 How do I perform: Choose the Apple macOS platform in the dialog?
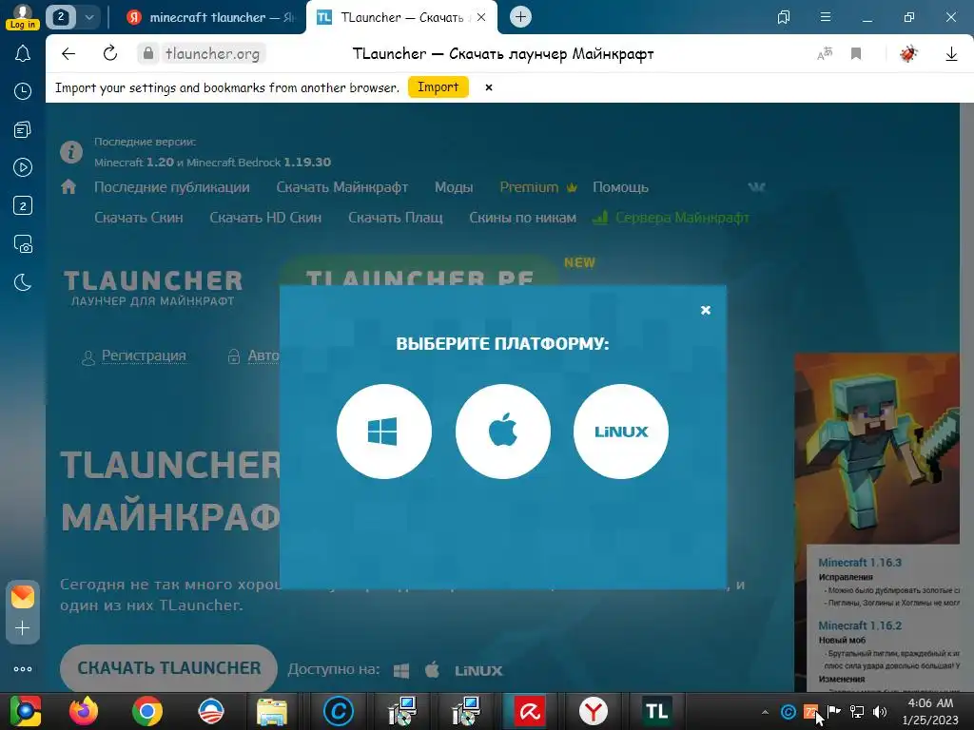pyautogui.click(x=502, y=432)
